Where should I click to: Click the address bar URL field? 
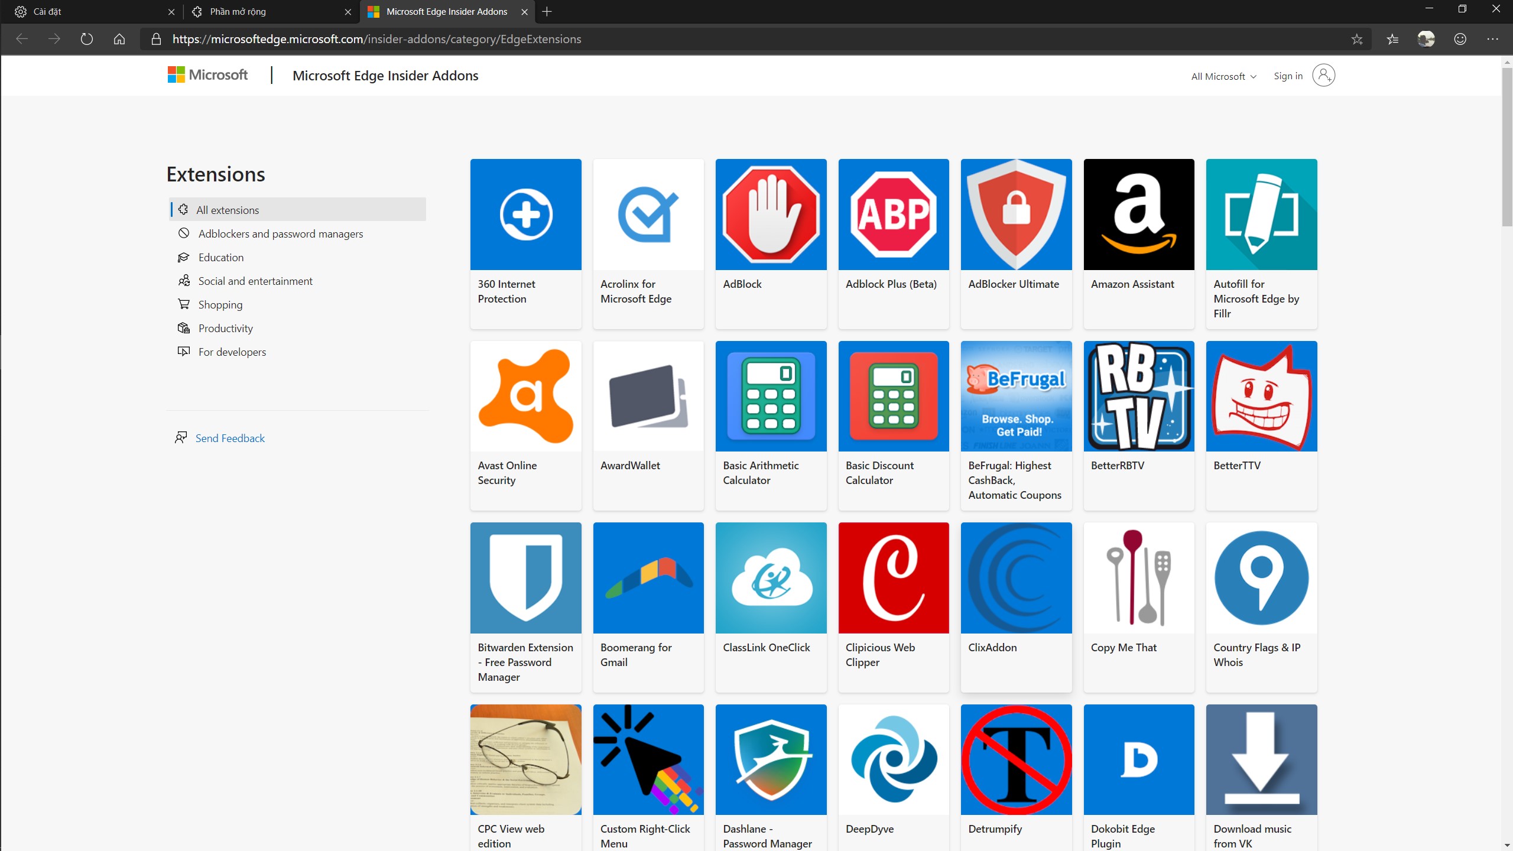click(x=756, y=39)
